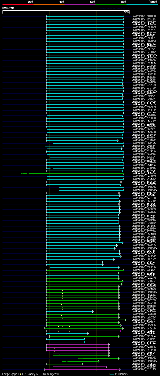This screenshot has height=376, width=160.
Task: Click the UniRef100_C5M7R4 label
Action: (x=144, y=320)
